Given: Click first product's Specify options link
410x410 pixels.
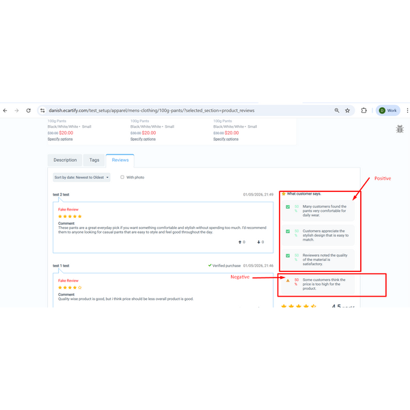Looking at the screenshot, I should [60, 139].
